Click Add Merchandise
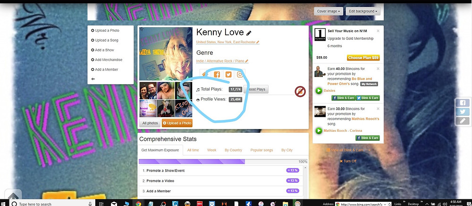 (107, 60)
